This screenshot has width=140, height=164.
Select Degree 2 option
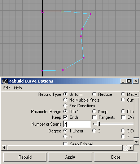point(94,131)
